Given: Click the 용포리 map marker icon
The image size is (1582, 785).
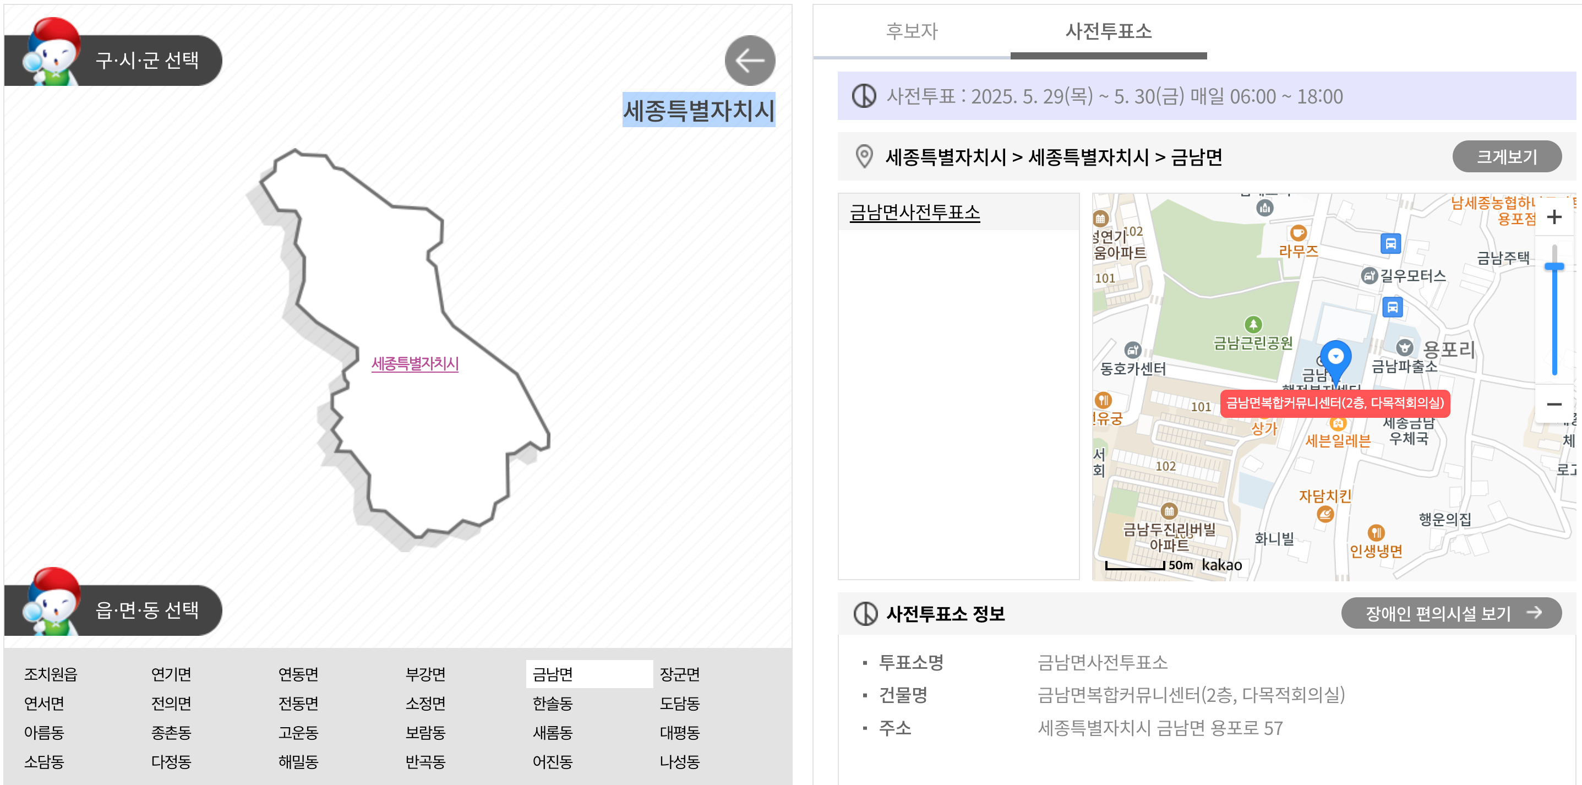Looking at the screenshot, I should [1405, 348].
